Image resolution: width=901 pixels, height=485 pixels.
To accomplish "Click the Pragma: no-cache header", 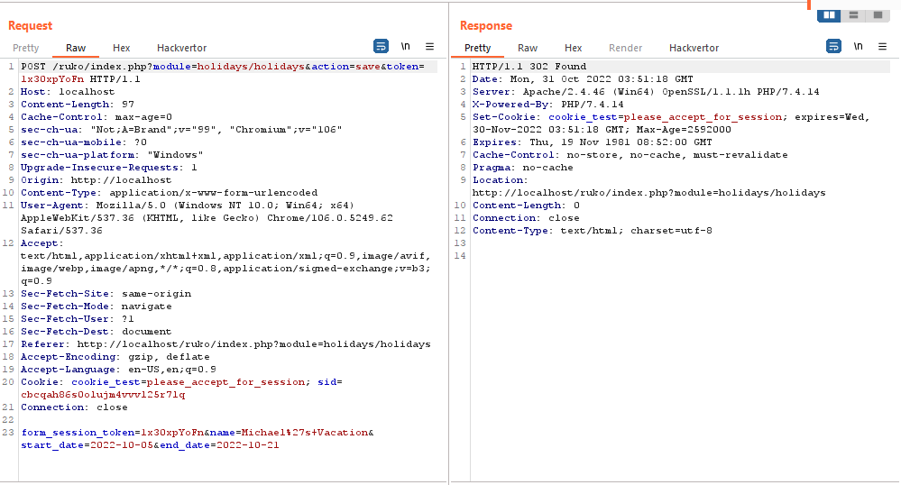I will point(523,167).
